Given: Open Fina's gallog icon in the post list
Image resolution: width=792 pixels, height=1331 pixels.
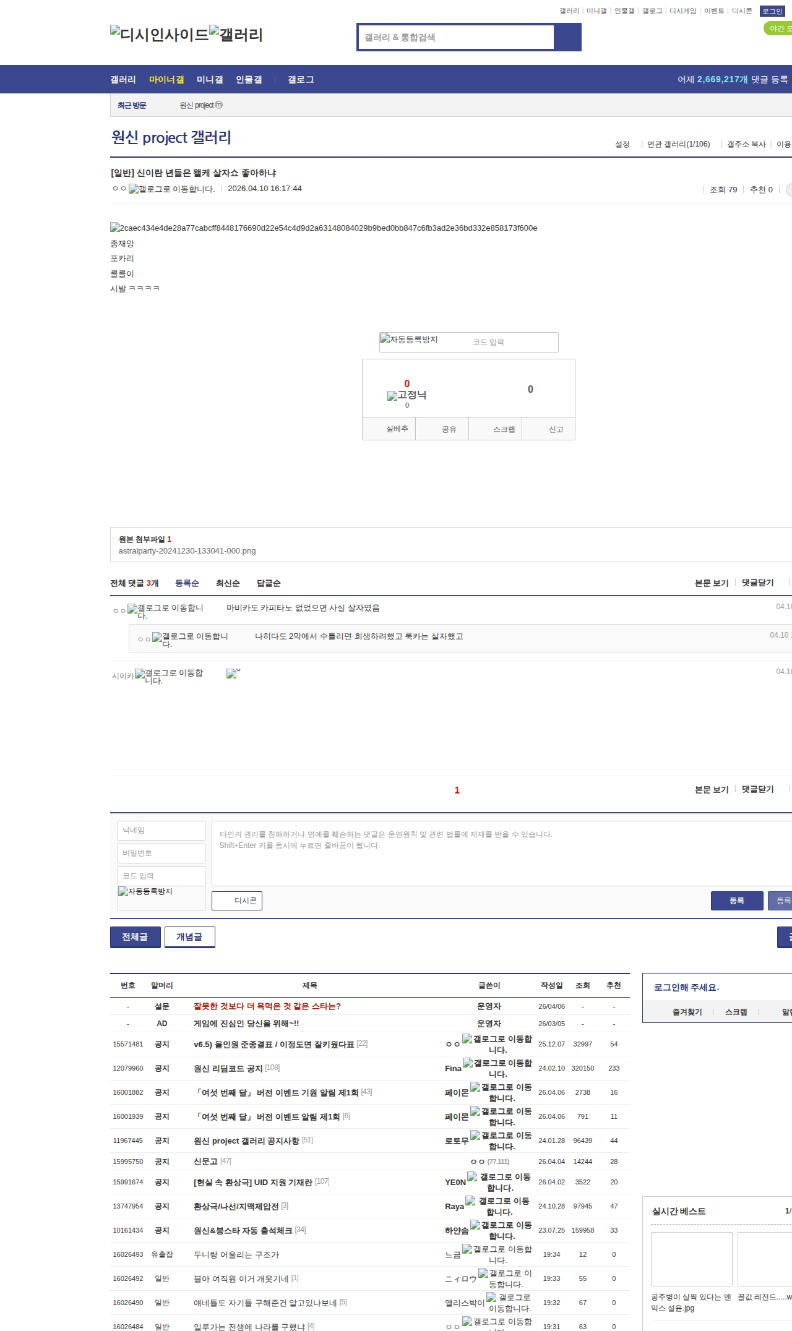Looking at the screenshot, I should tap(468, 1063).
